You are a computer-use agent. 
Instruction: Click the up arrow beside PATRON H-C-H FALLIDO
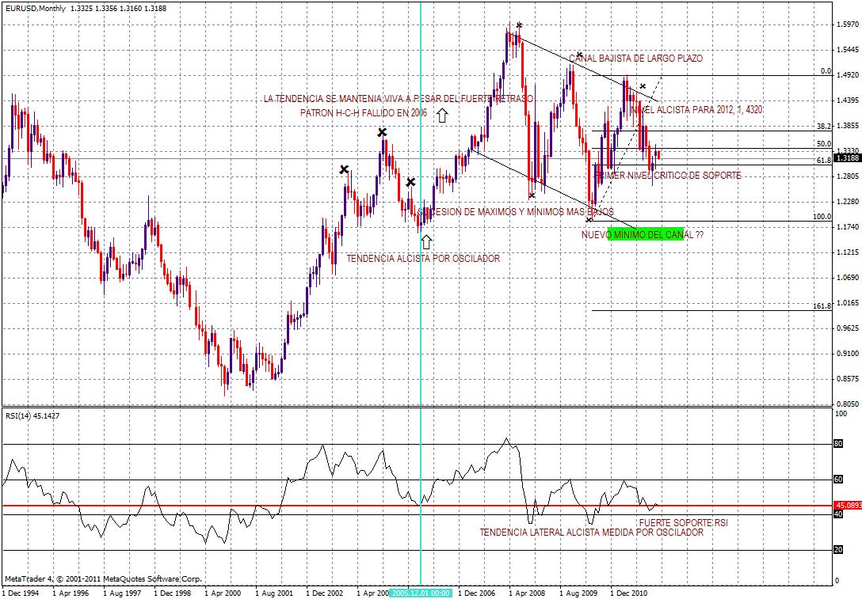point(442,115)
